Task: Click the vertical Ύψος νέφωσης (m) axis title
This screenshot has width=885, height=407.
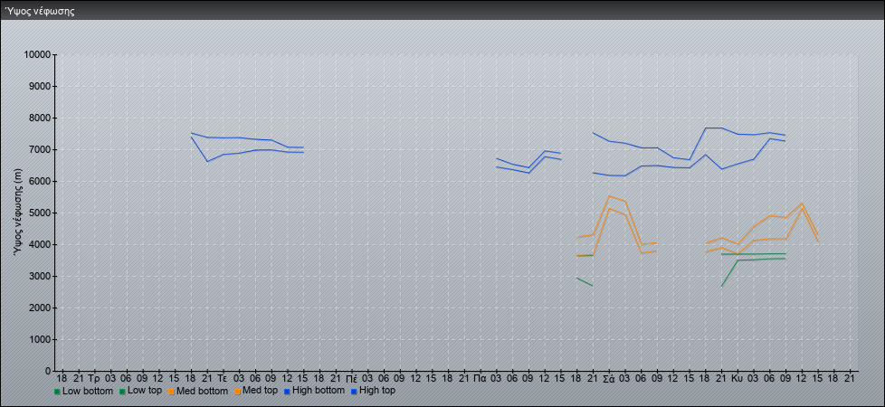Action: click(19, 213)
